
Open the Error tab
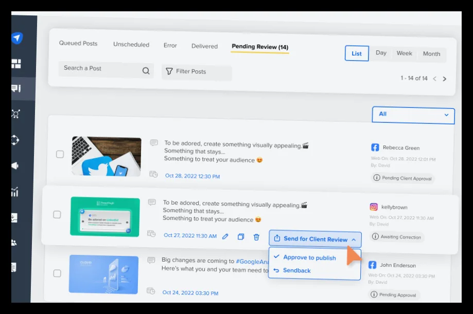point(170,45)
